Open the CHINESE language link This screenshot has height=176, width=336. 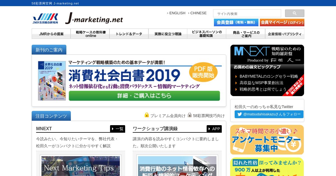click(199, 13)
